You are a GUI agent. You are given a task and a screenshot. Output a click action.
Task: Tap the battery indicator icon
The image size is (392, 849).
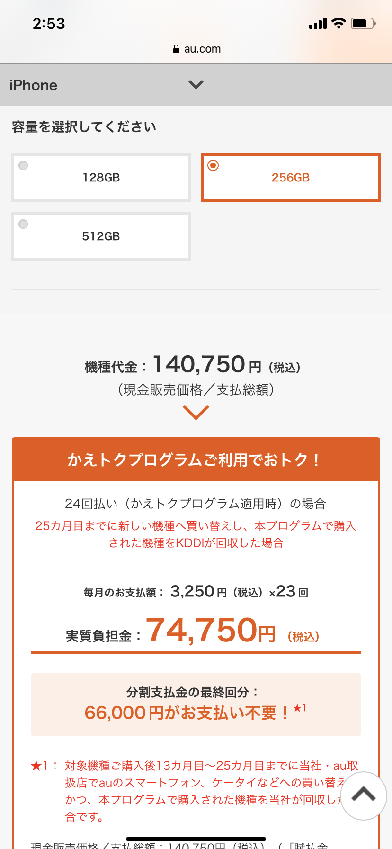pos(363,23)
